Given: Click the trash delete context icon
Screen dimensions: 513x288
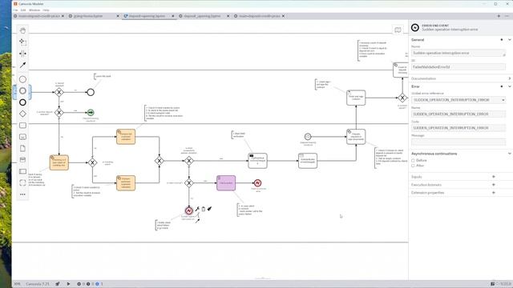Looking at the screenshot, I should (203, 209).
